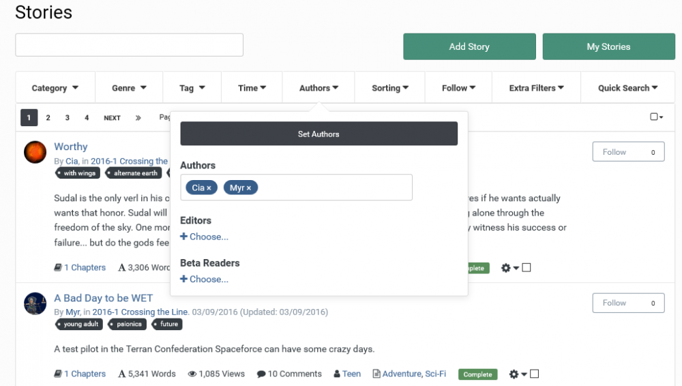
Task: Remove Cia from the Authors field
Action: click(209, 188)
